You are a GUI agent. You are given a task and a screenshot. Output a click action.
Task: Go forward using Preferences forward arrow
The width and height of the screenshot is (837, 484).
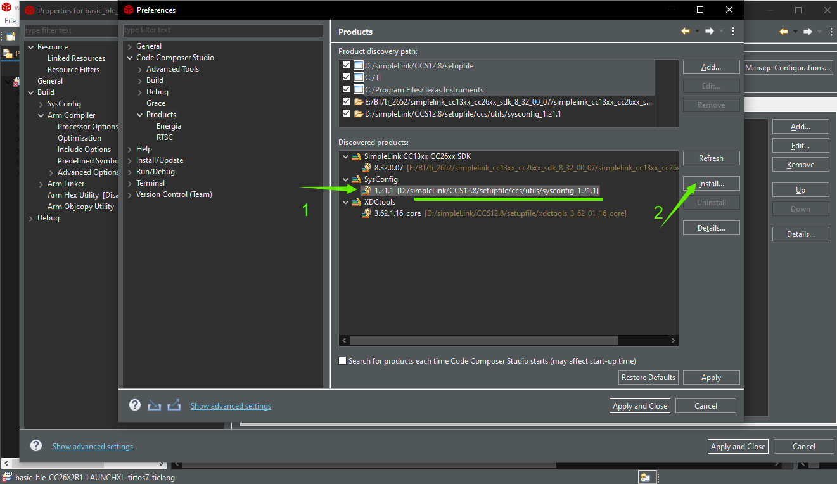(x=710, y=31)
